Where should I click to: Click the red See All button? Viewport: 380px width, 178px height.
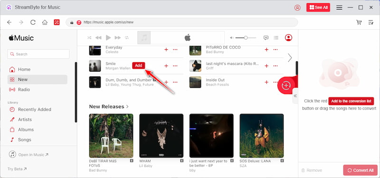318,8
